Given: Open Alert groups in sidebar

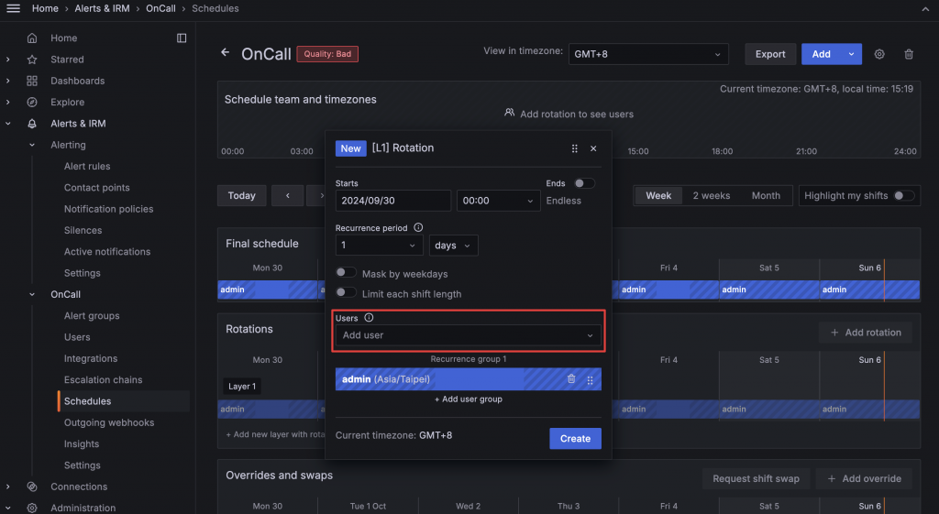Looking at the screenshot, I should tap(92, 316).
